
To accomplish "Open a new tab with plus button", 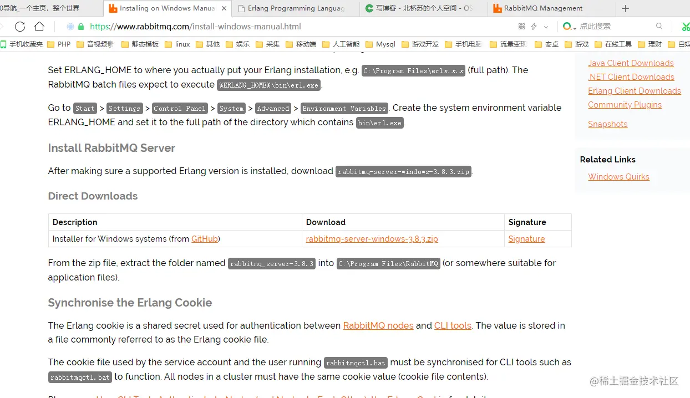I will tap(625, 8).
